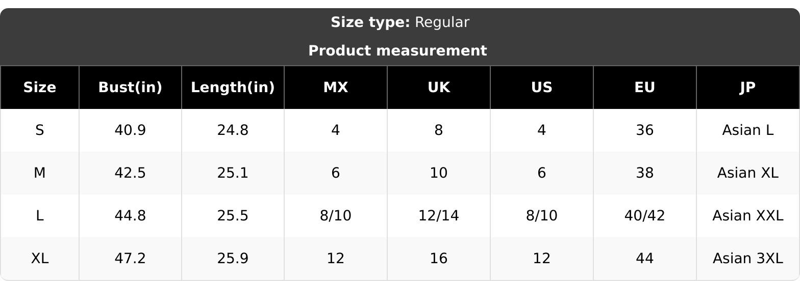
Task: Click the Product measurement heading
Action: 398,50
